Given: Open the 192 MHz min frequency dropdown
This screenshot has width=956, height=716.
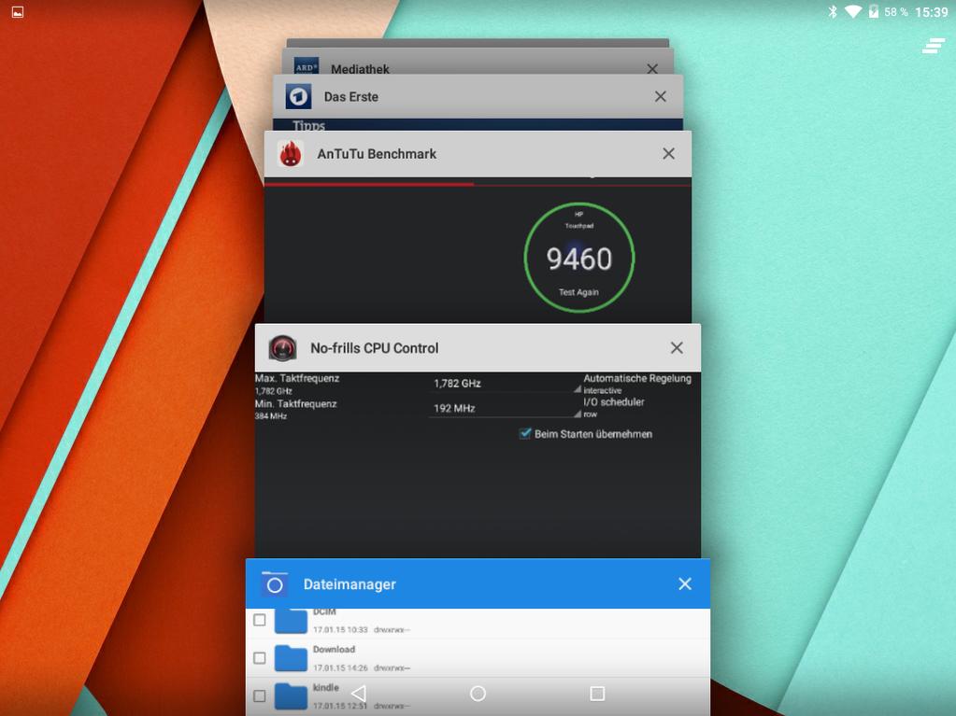Looking at the screenshot, I should point(505,408).
